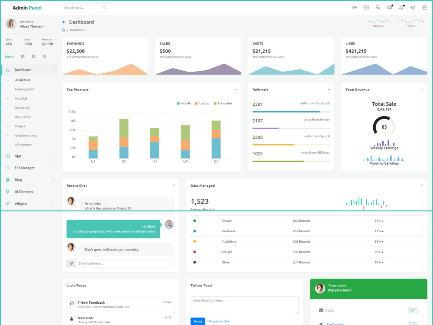Screen dimensions: 433x325
Task: Click the Enter text here chat field
Action: [125, 263]
